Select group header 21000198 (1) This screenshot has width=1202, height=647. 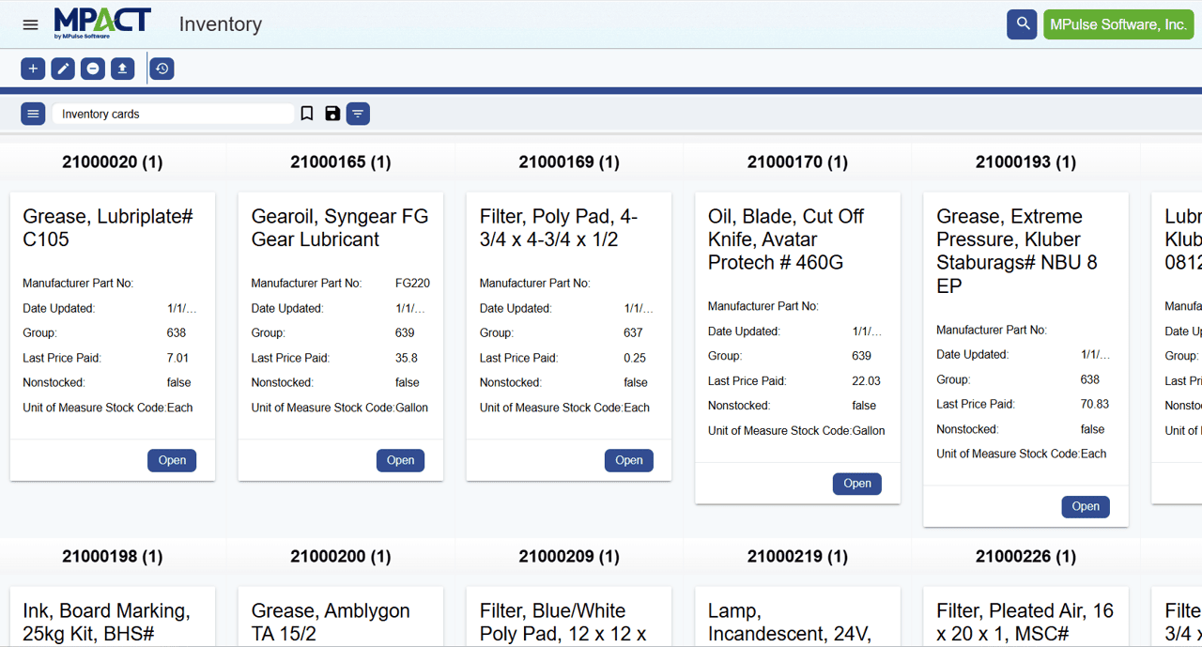coord(113,556)
